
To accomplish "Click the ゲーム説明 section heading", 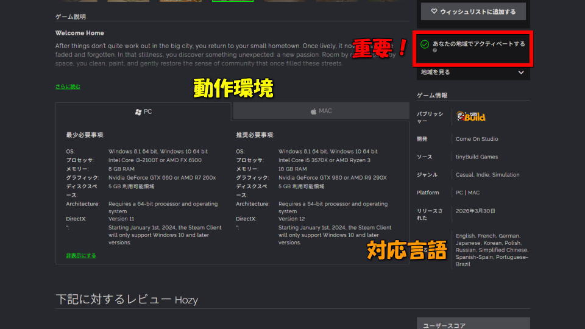I will coord(71,17).
